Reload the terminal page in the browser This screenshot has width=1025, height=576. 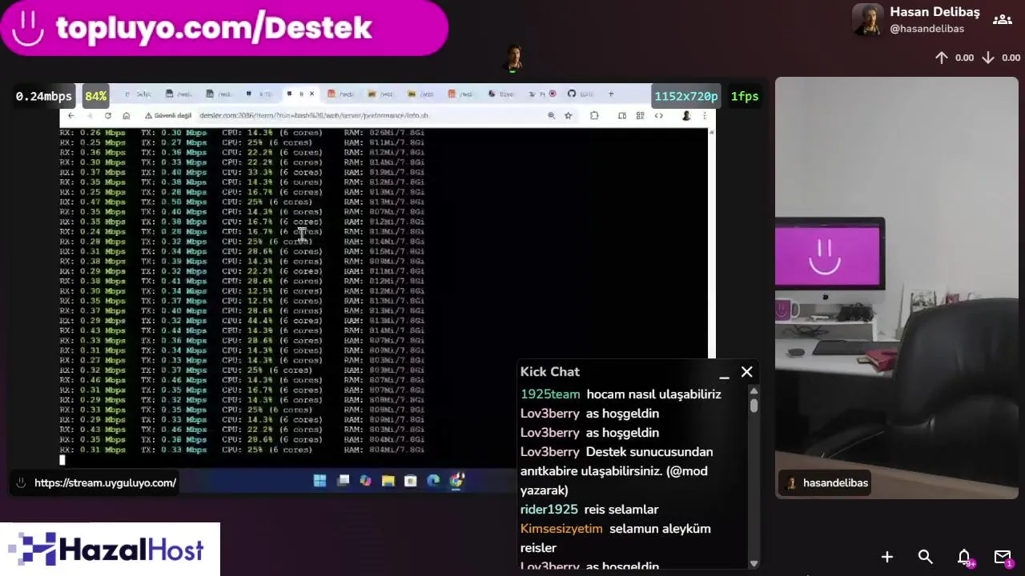pyautogui.click(x=108, y=116)
